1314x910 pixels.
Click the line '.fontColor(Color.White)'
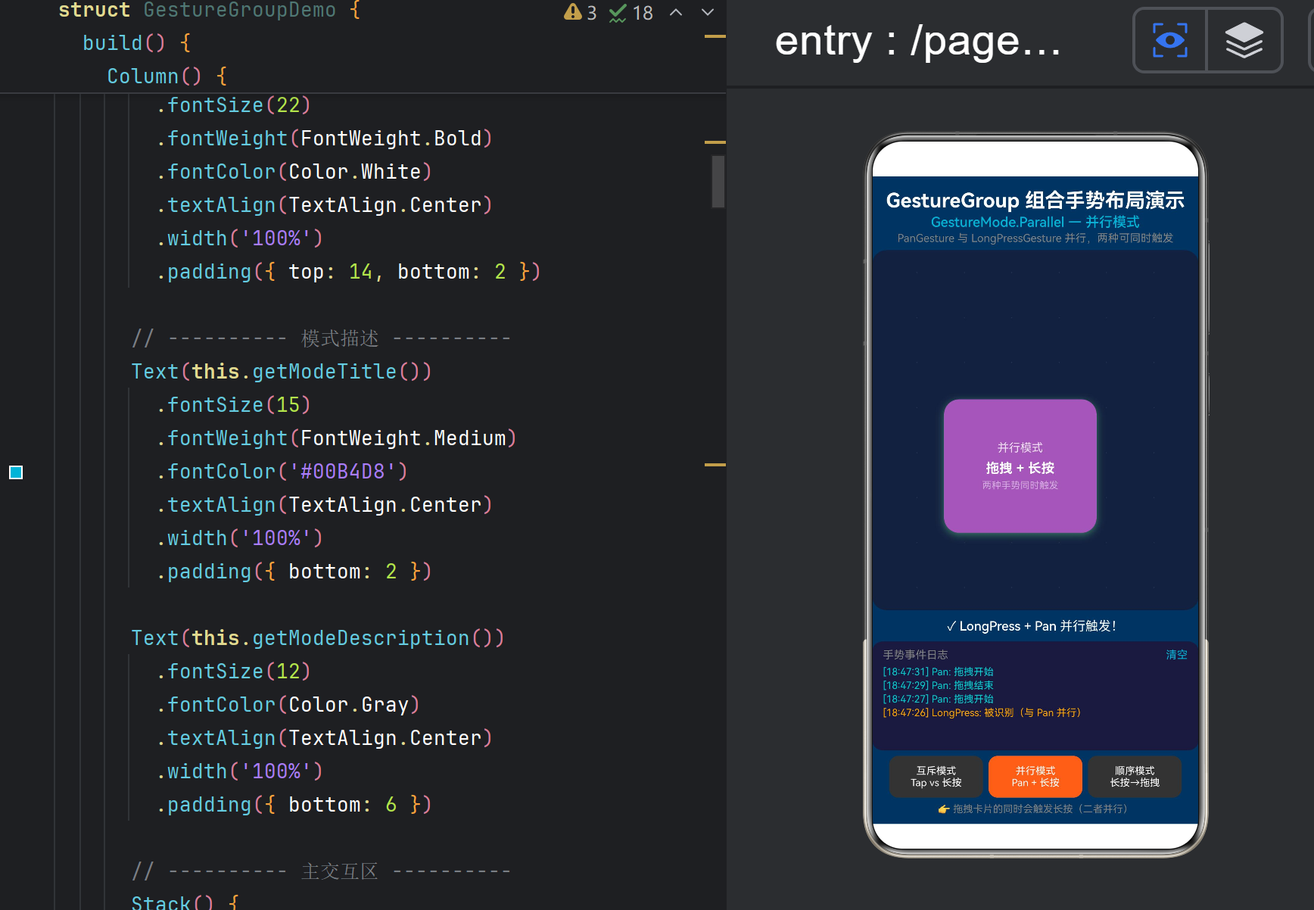[294, 172]
